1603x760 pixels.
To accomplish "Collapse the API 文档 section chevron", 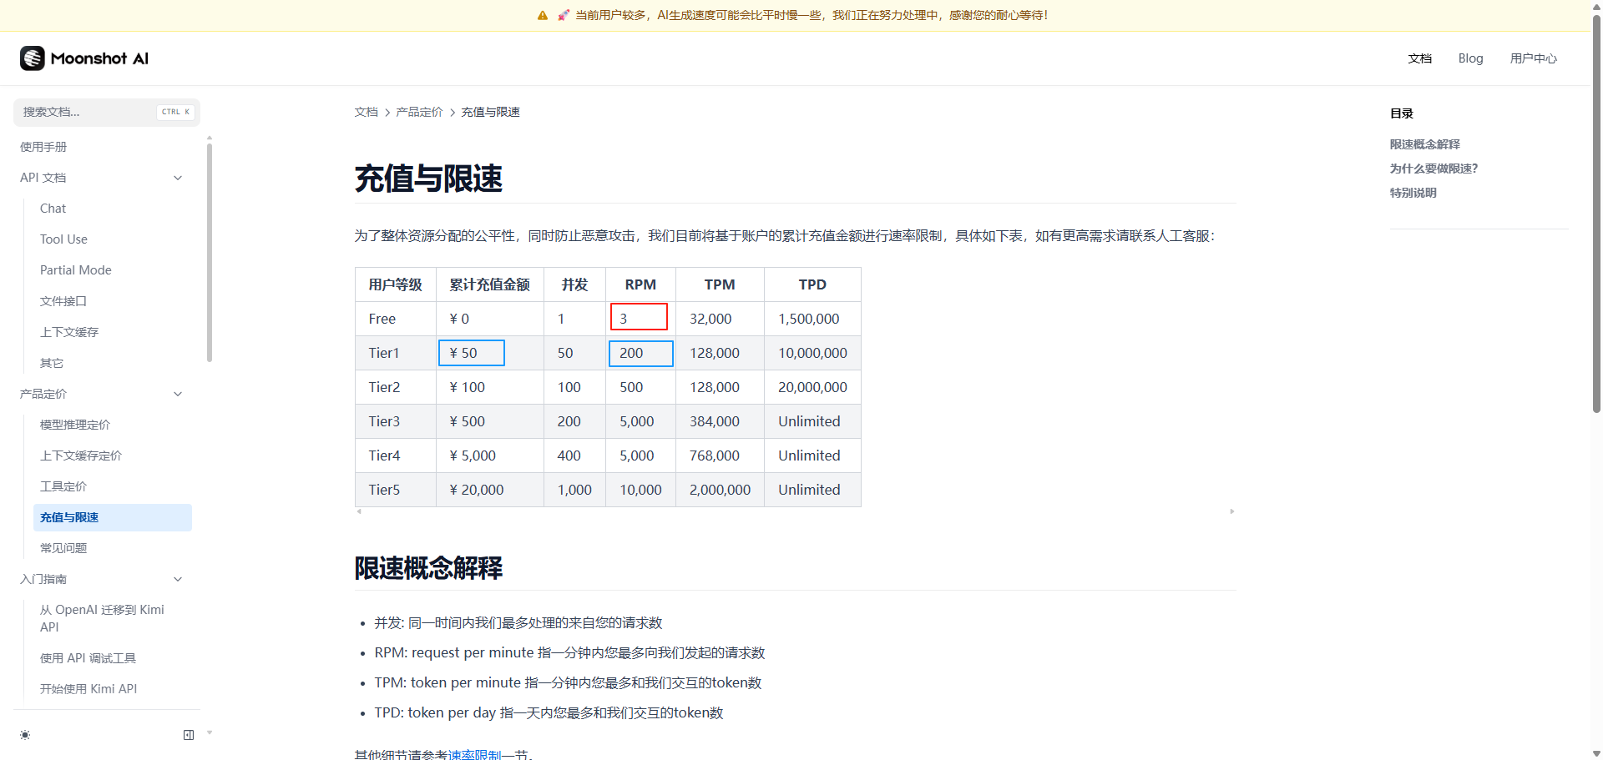I will [x=178, y=178].
